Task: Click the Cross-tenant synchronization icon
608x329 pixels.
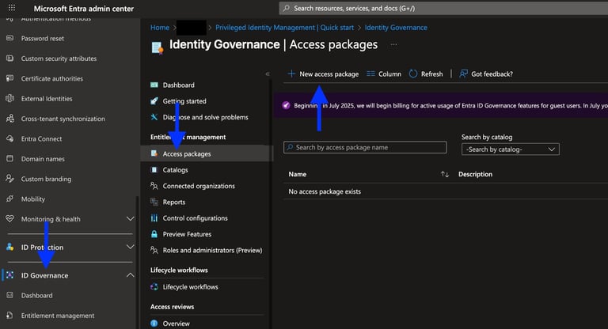Action: 10,118
